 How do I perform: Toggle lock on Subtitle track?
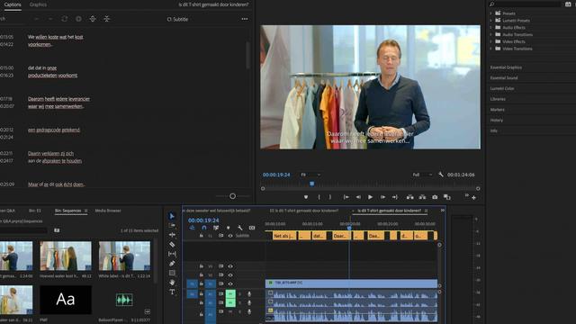pyautogui.click(x=202, y=236)
